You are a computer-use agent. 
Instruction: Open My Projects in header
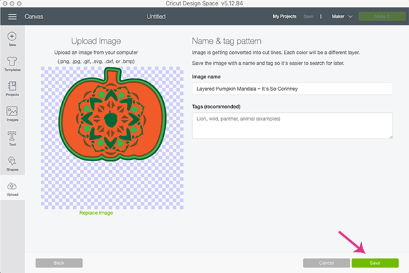pos(284,16)
